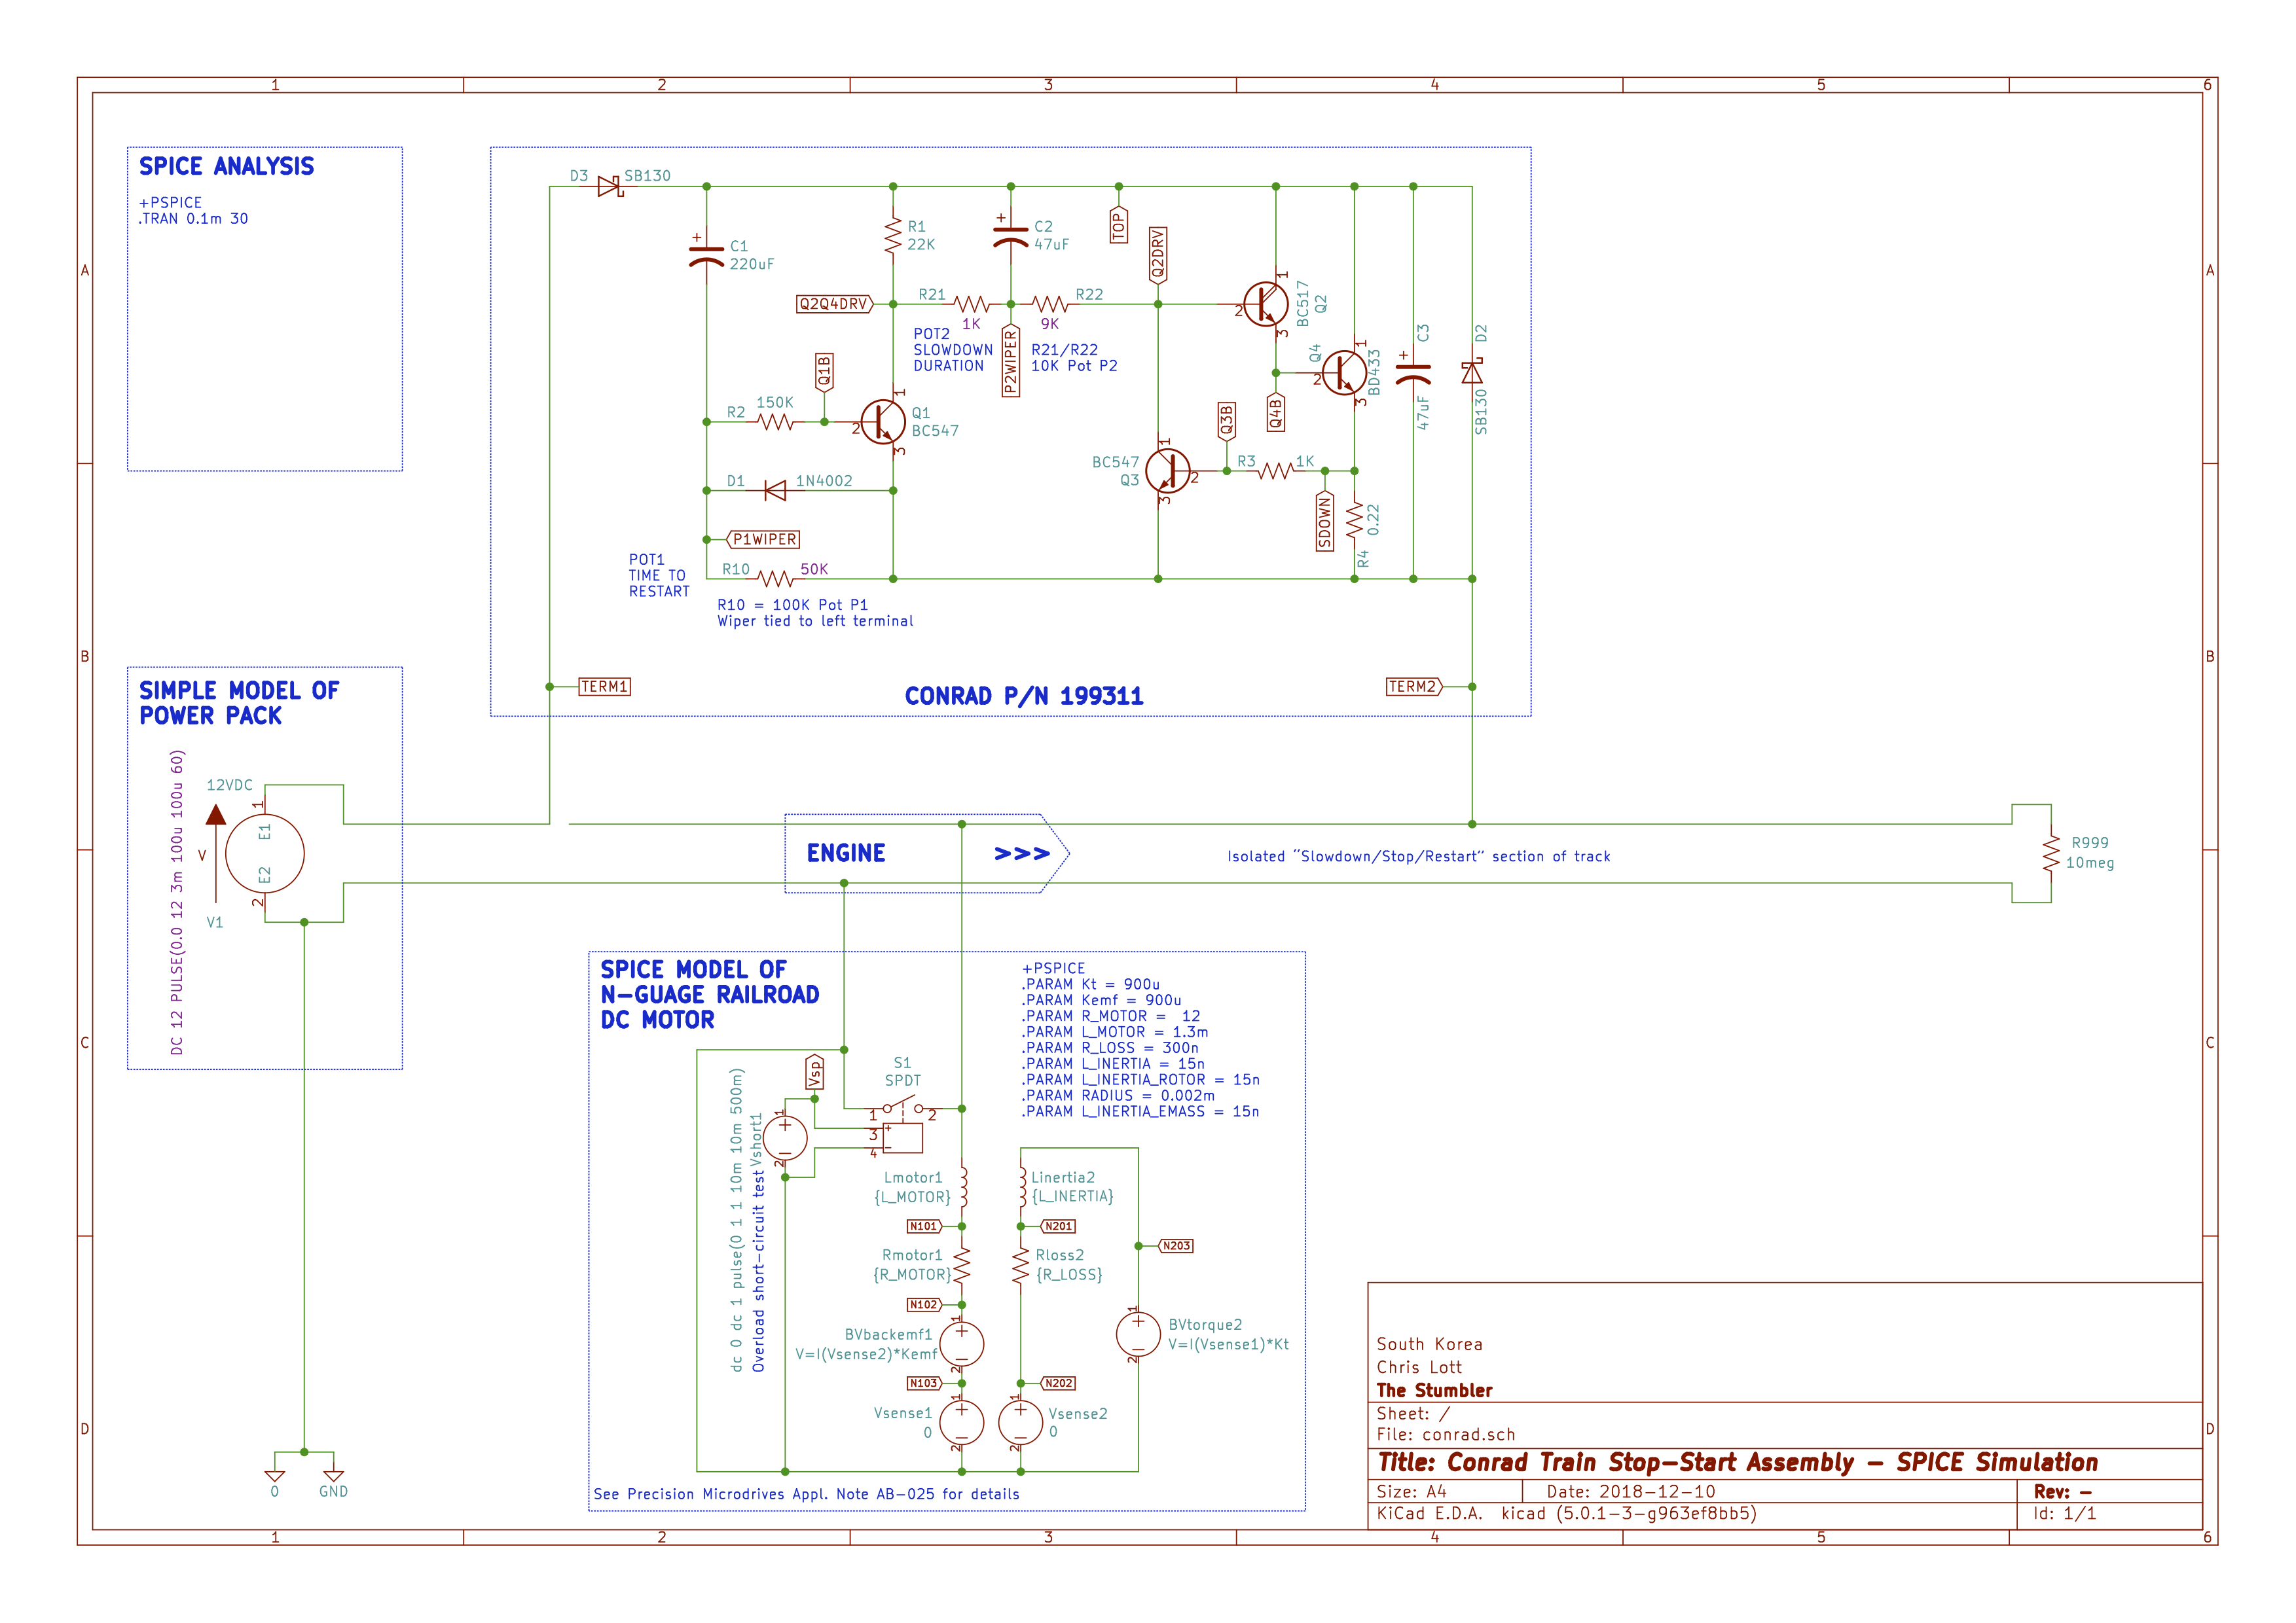Select the SPICE MODEL OF N-GUAGE RAILROAD heading

tap(709, 995)
